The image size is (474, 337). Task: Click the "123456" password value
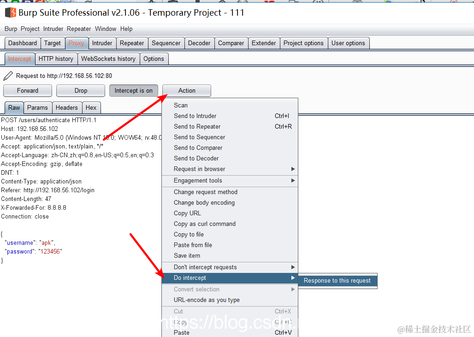50,252
